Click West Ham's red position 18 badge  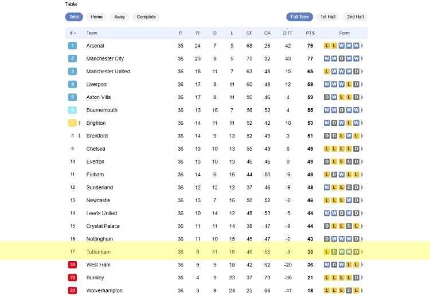[72, 265]
